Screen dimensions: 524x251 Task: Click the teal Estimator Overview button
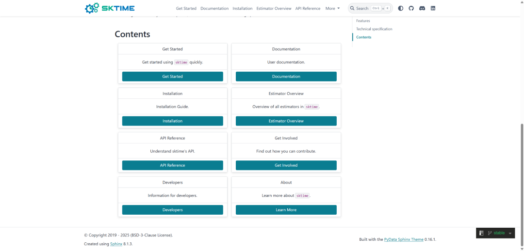[x=286, y=121]
